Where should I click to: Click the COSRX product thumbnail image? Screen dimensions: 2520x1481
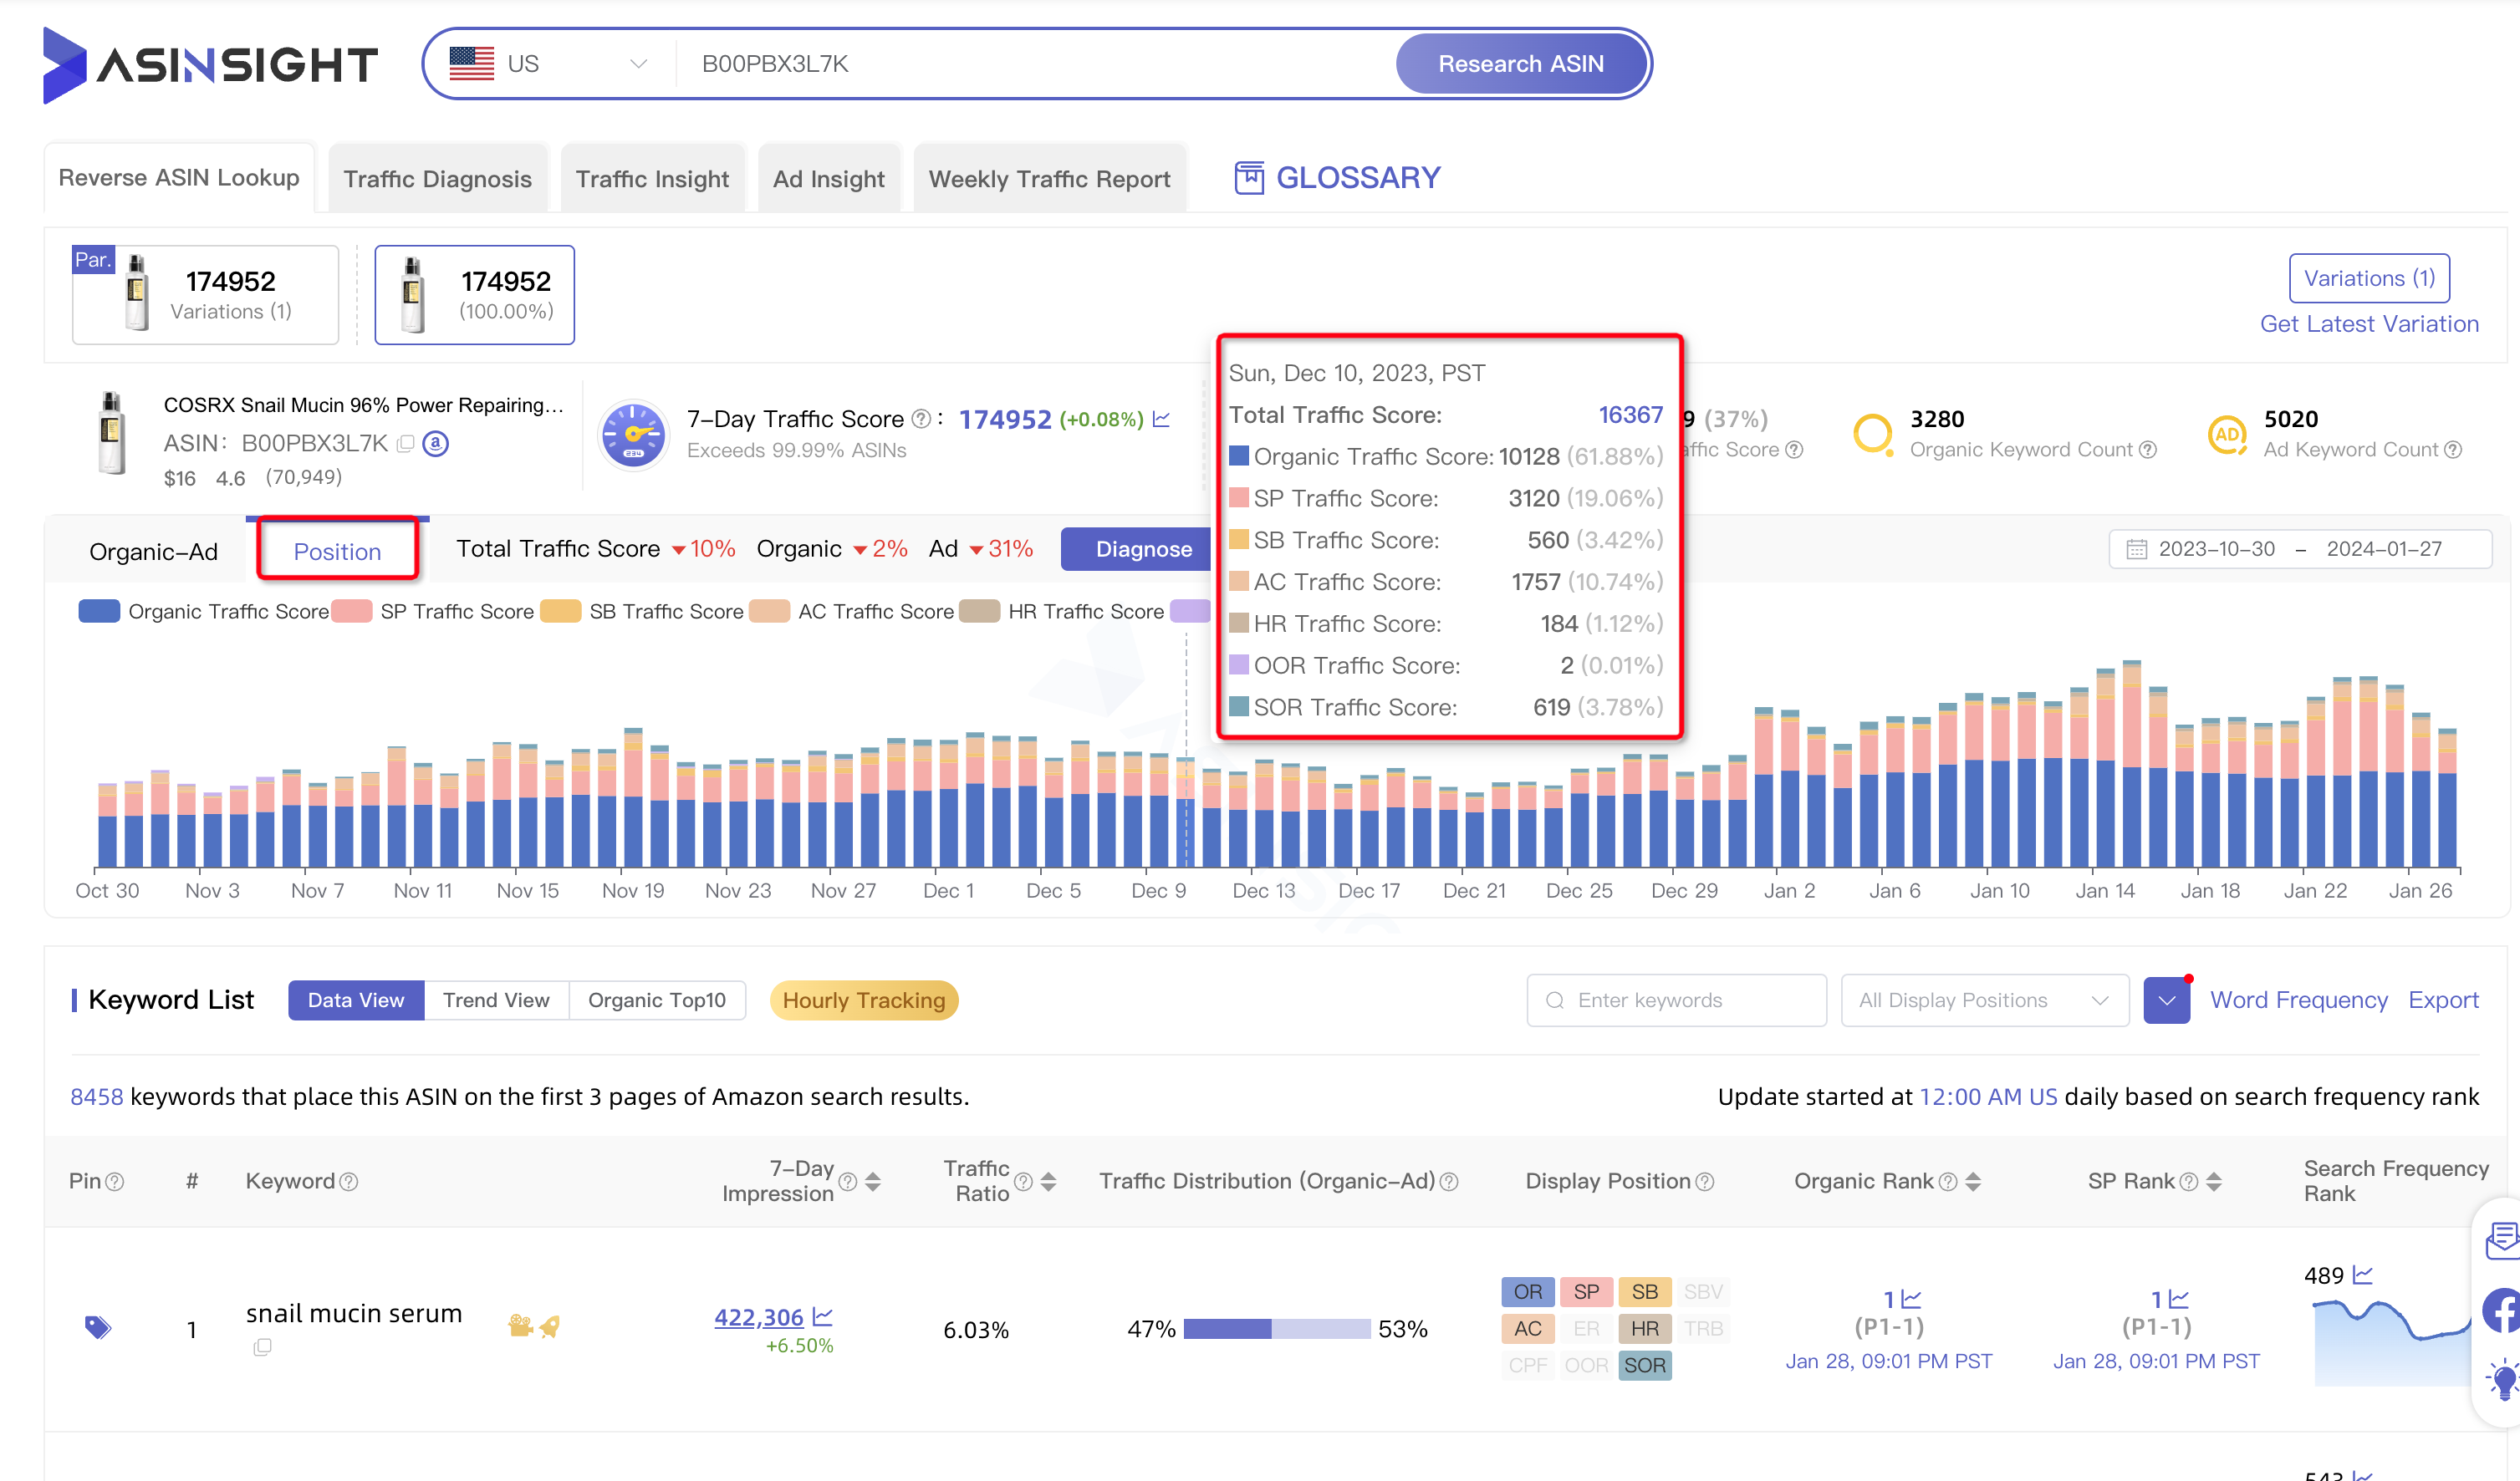point(111,433)
